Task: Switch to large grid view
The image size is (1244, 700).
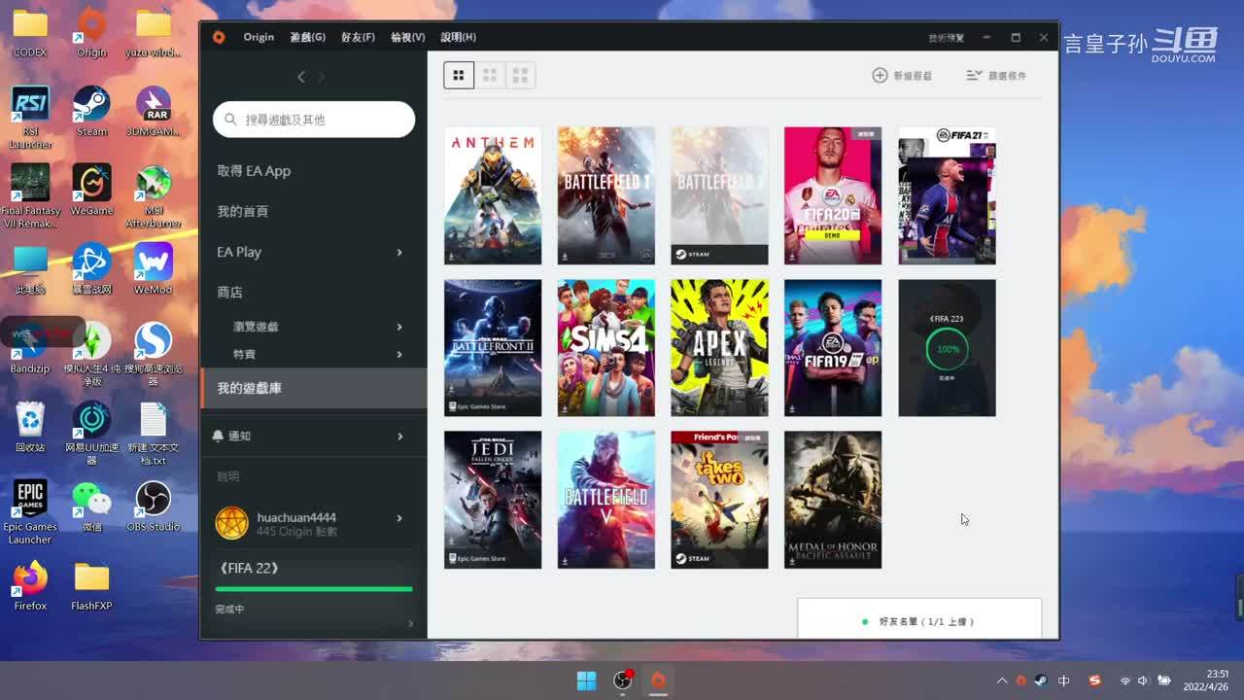Action: (459, 75)
